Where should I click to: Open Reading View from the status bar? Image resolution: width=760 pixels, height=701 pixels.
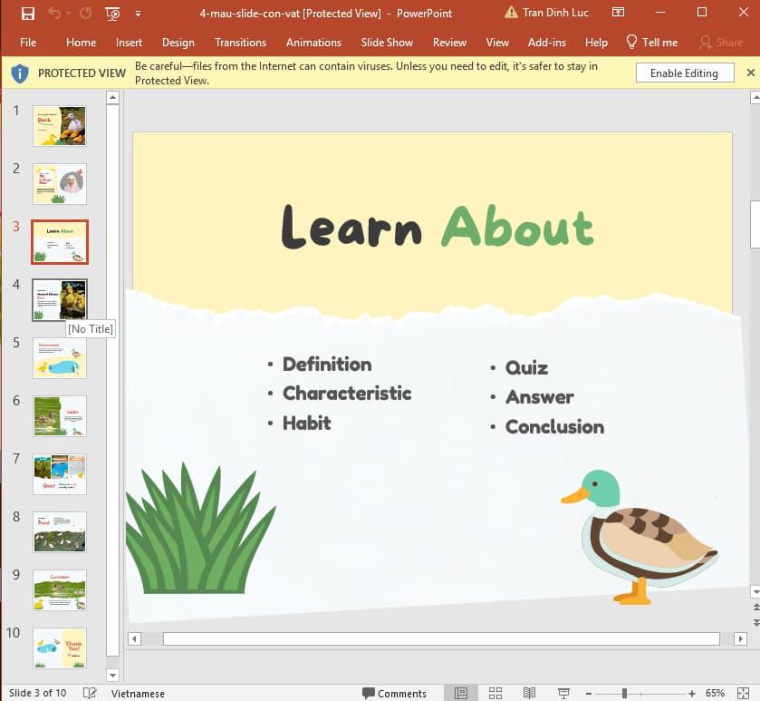click(x=529, y=693)
